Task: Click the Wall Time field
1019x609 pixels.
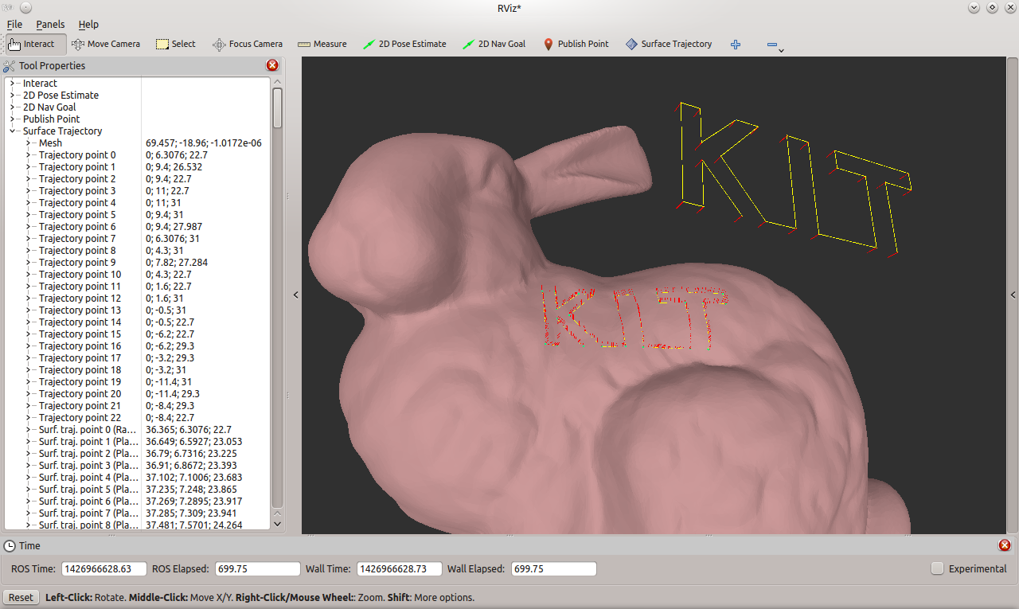Action: pyautogui.click(x=400, y=568)
